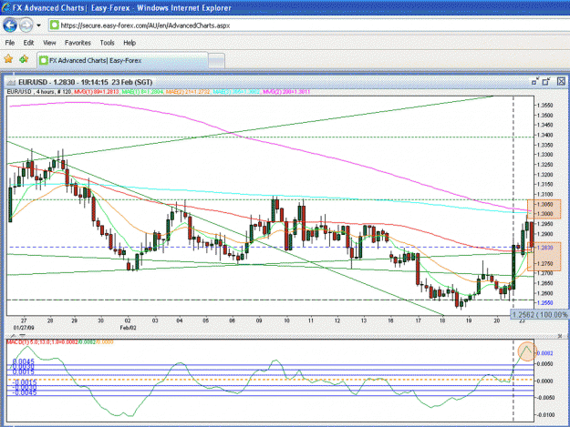Click the chart panel maximize icon
This screenshot has width=570, height=427.
[546, 82]
